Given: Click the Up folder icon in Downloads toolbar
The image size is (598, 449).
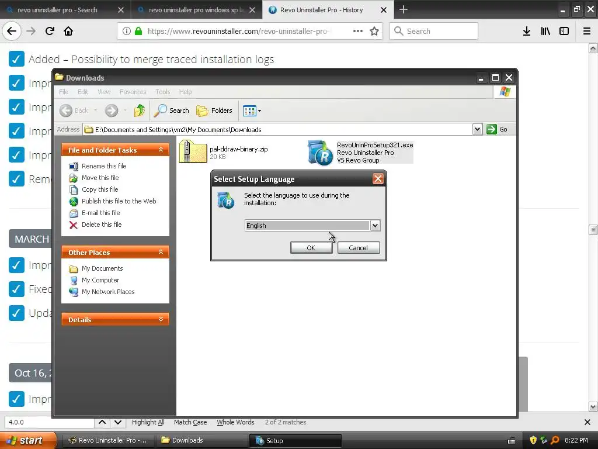Looking at the screenshot, I should coord(139,110).
